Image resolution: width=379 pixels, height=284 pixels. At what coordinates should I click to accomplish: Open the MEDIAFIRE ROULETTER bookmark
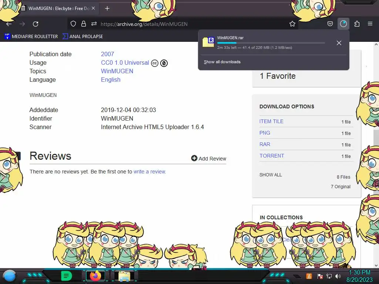[x=31, y=37]
